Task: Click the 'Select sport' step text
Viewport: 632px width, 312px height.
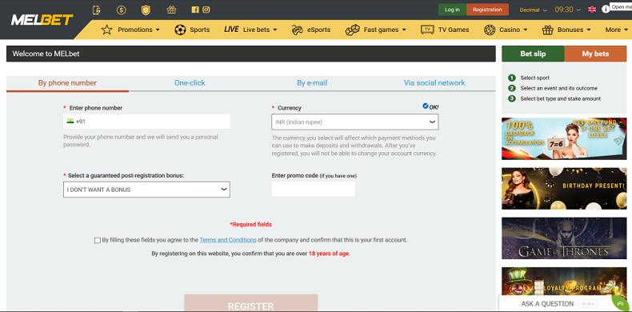Action: tap(534, 78)
